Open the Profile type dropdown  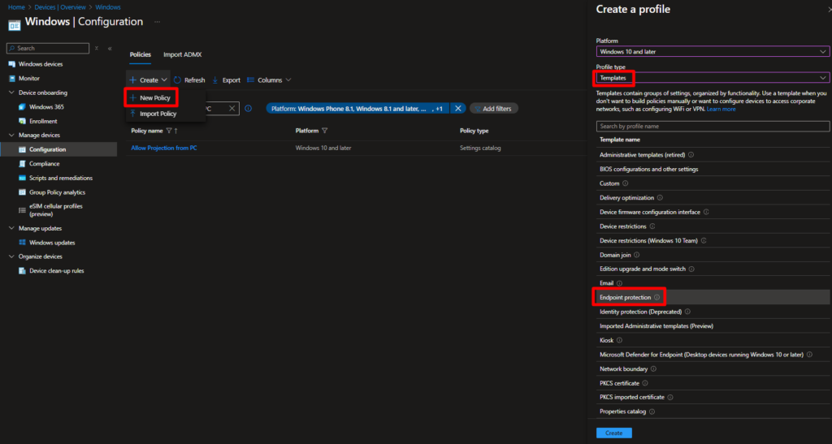point(713,78)
